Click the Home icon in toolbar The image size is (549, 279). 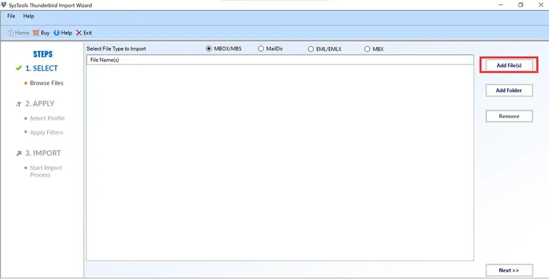point(10,33)
